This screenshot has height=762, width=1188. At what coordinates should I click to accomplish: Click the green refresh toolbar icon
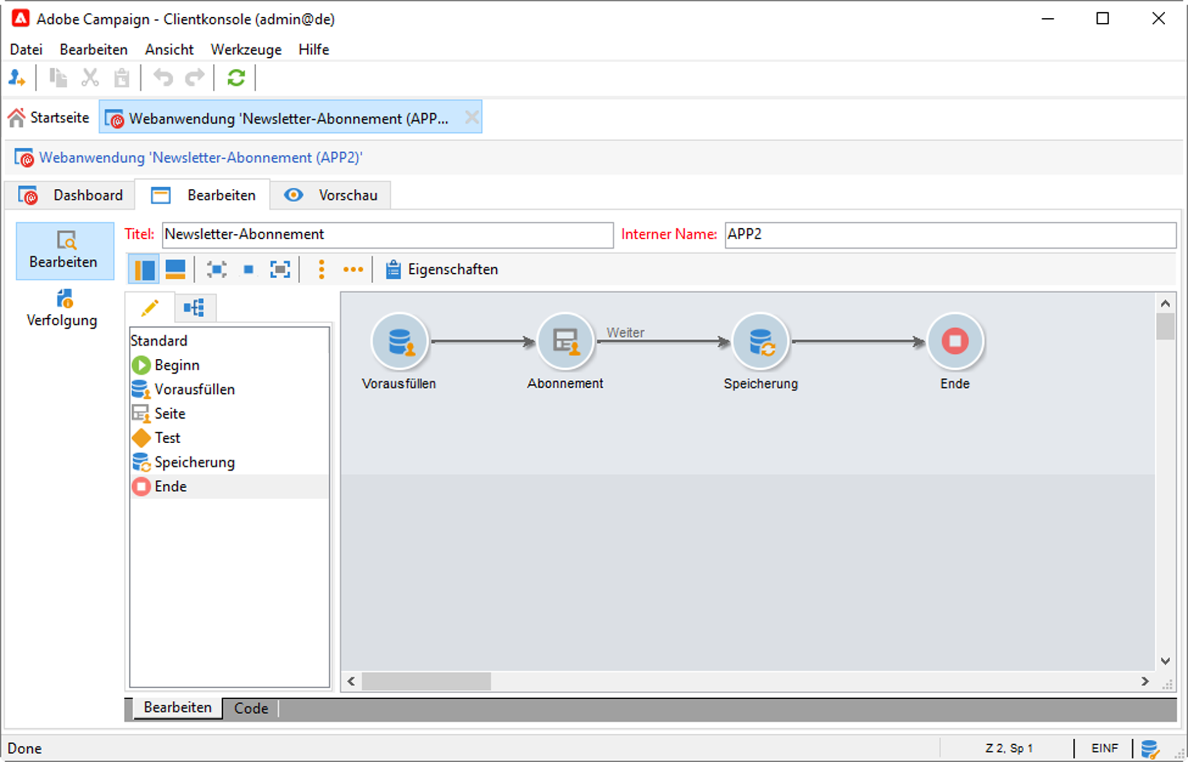tap(236, 78)
